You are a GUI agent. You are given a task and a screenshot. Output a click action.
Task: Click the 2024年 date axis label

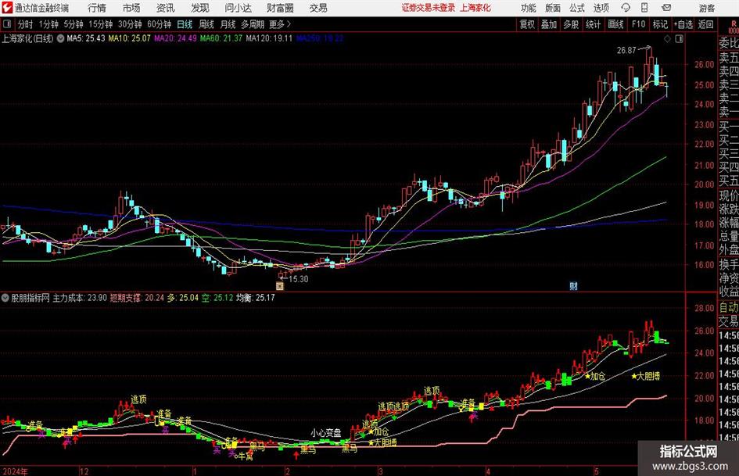point(15,471)
